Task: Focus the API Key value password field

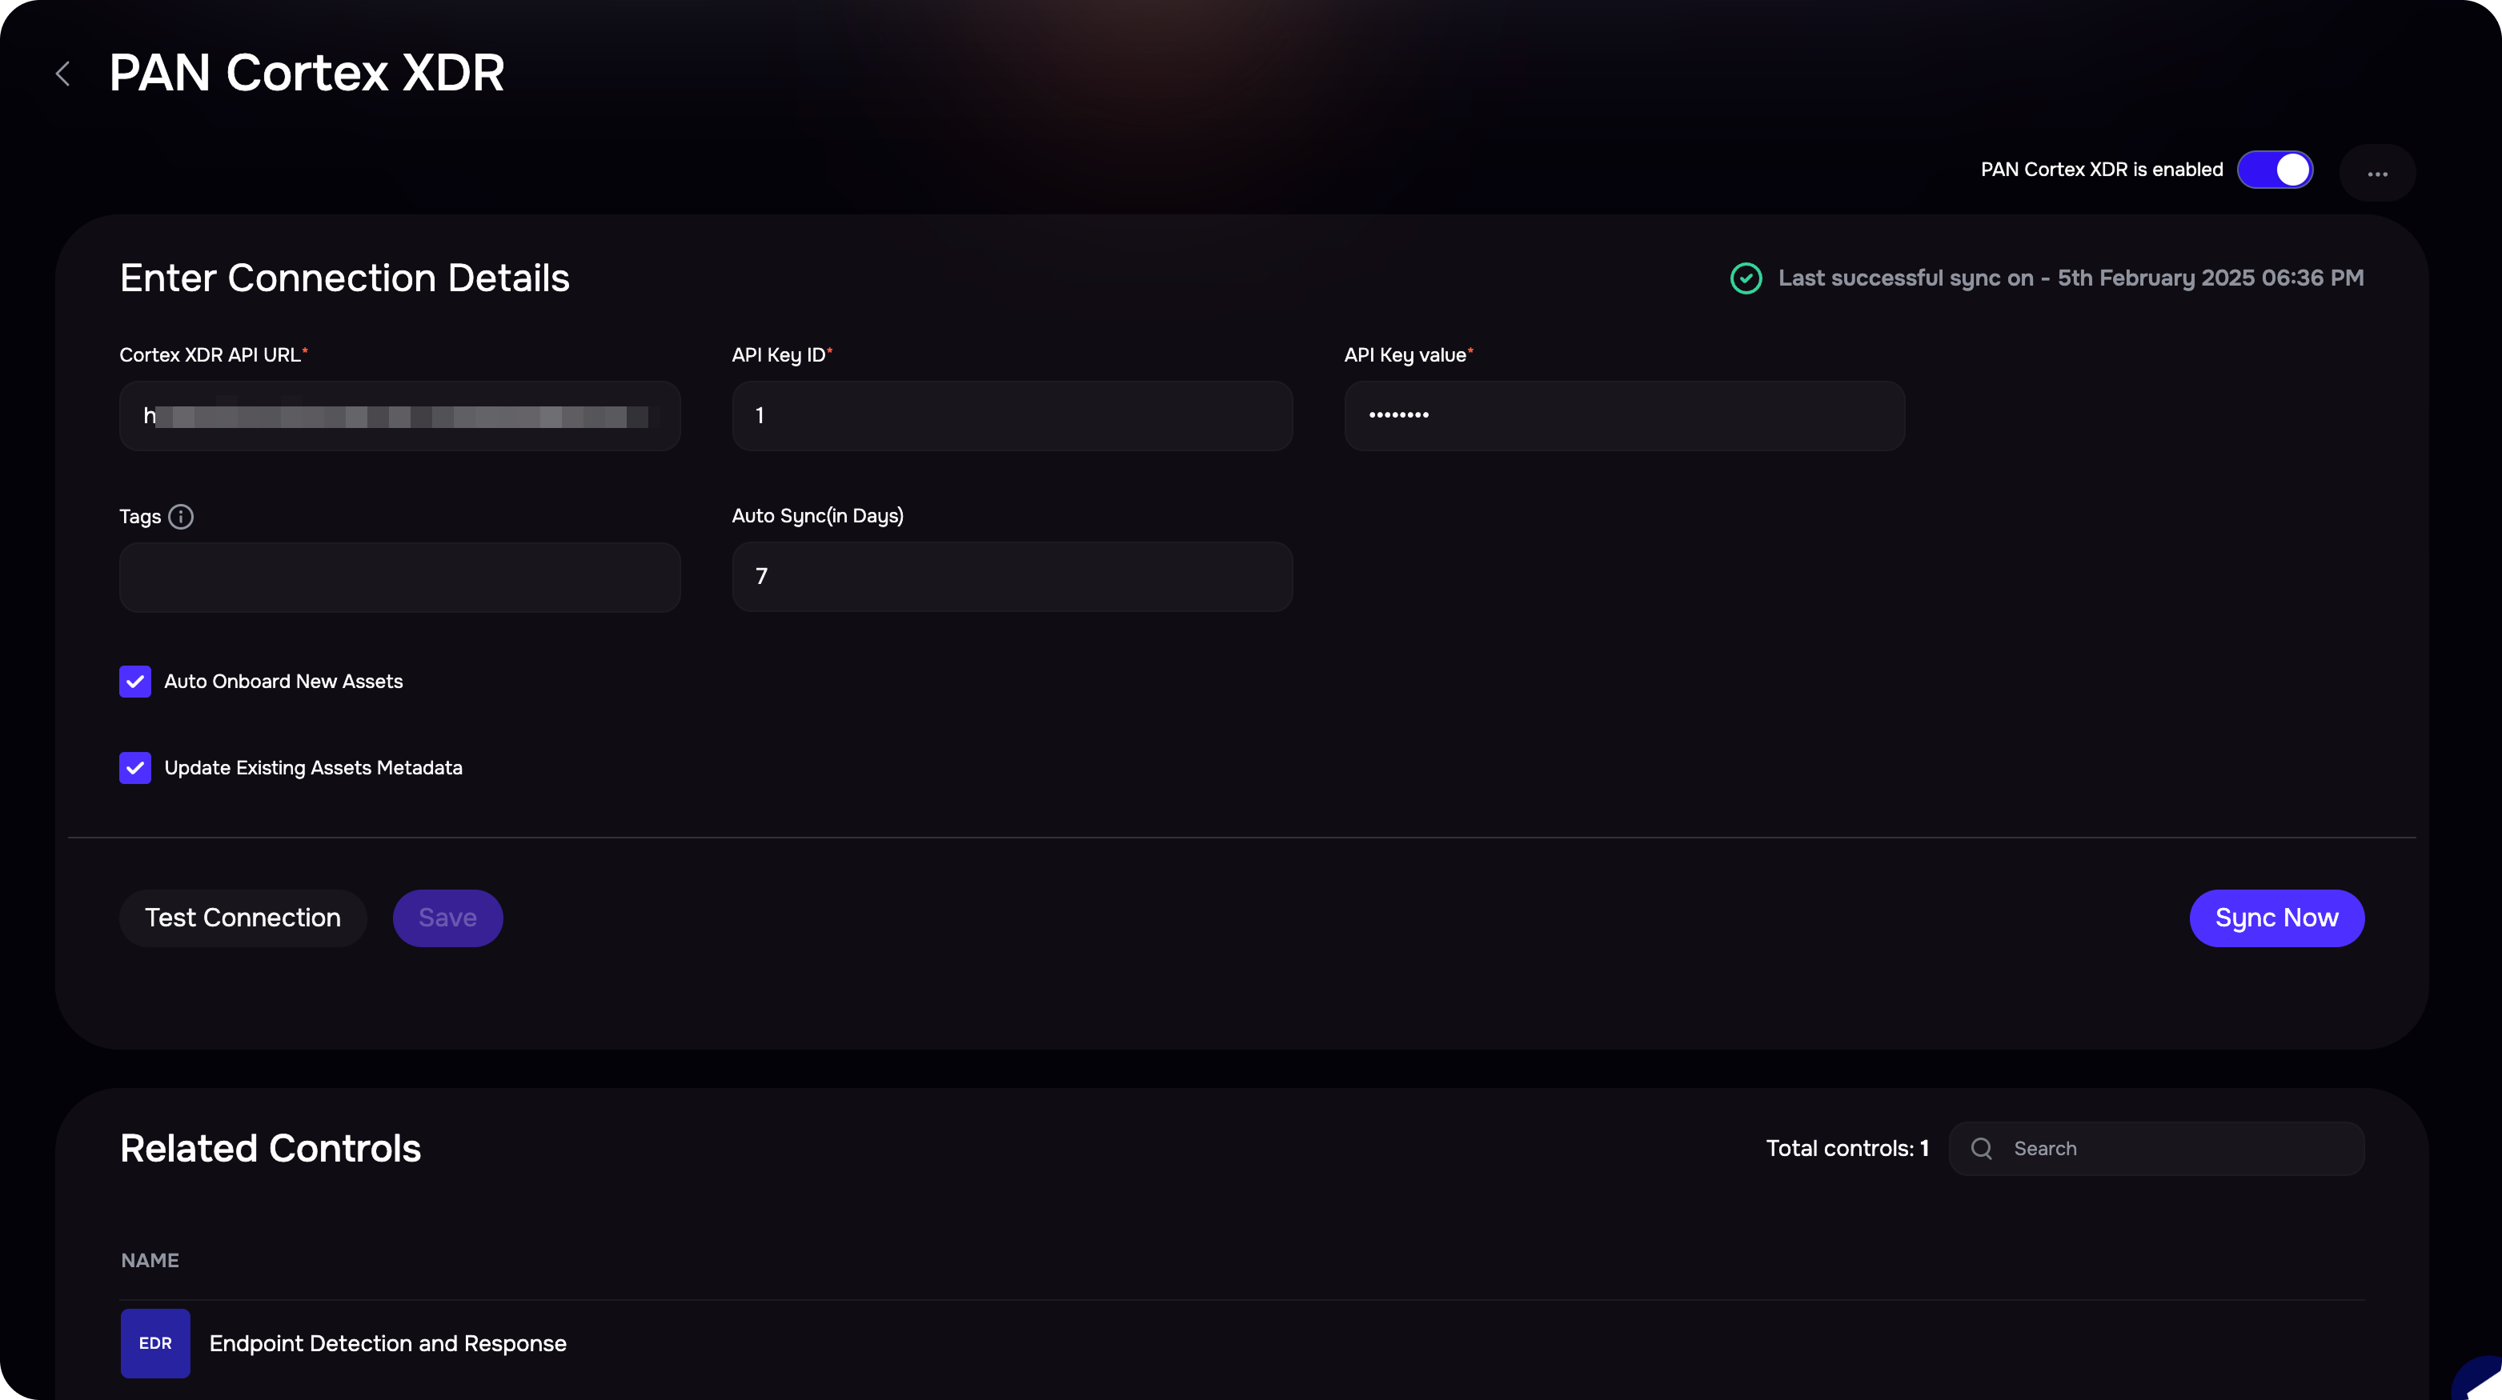Action: [1624, 415]
